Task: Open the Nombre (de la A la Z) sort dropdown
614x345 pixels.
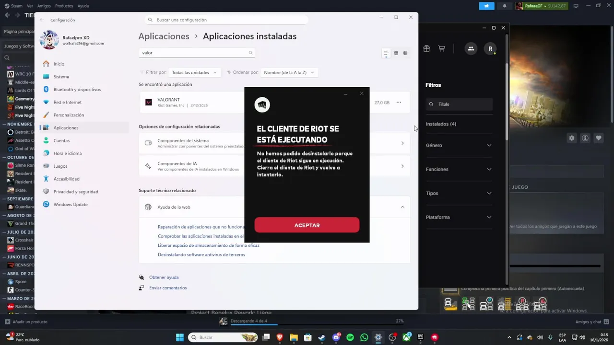Action: pyautogui.click(x=289, y=72)
